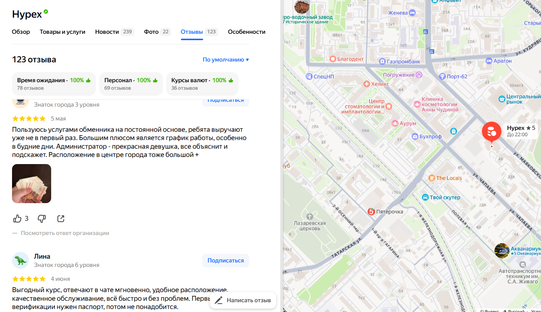Open the Аквариум photo marker on the map

click(x=501, y=251)
